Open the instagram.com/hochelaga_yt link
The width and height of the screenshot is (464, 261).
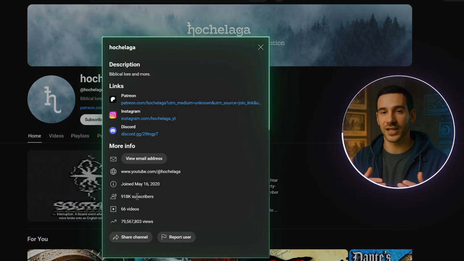[x=148, y=119]
